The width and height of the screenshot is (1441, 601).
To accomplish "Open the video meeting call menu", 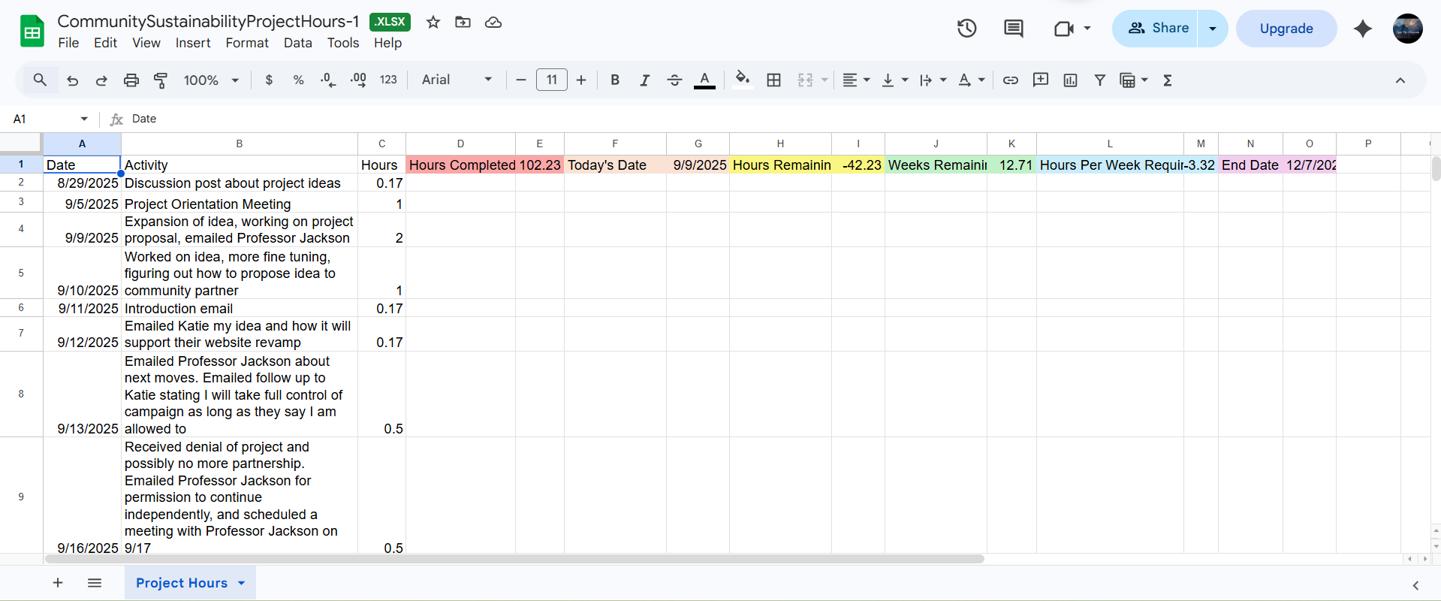I will (x=1072, y=29).
